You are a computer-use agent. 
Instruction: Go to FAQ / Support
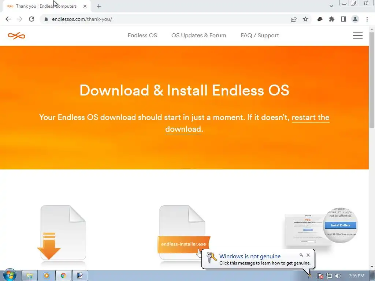tap(260, 35)
